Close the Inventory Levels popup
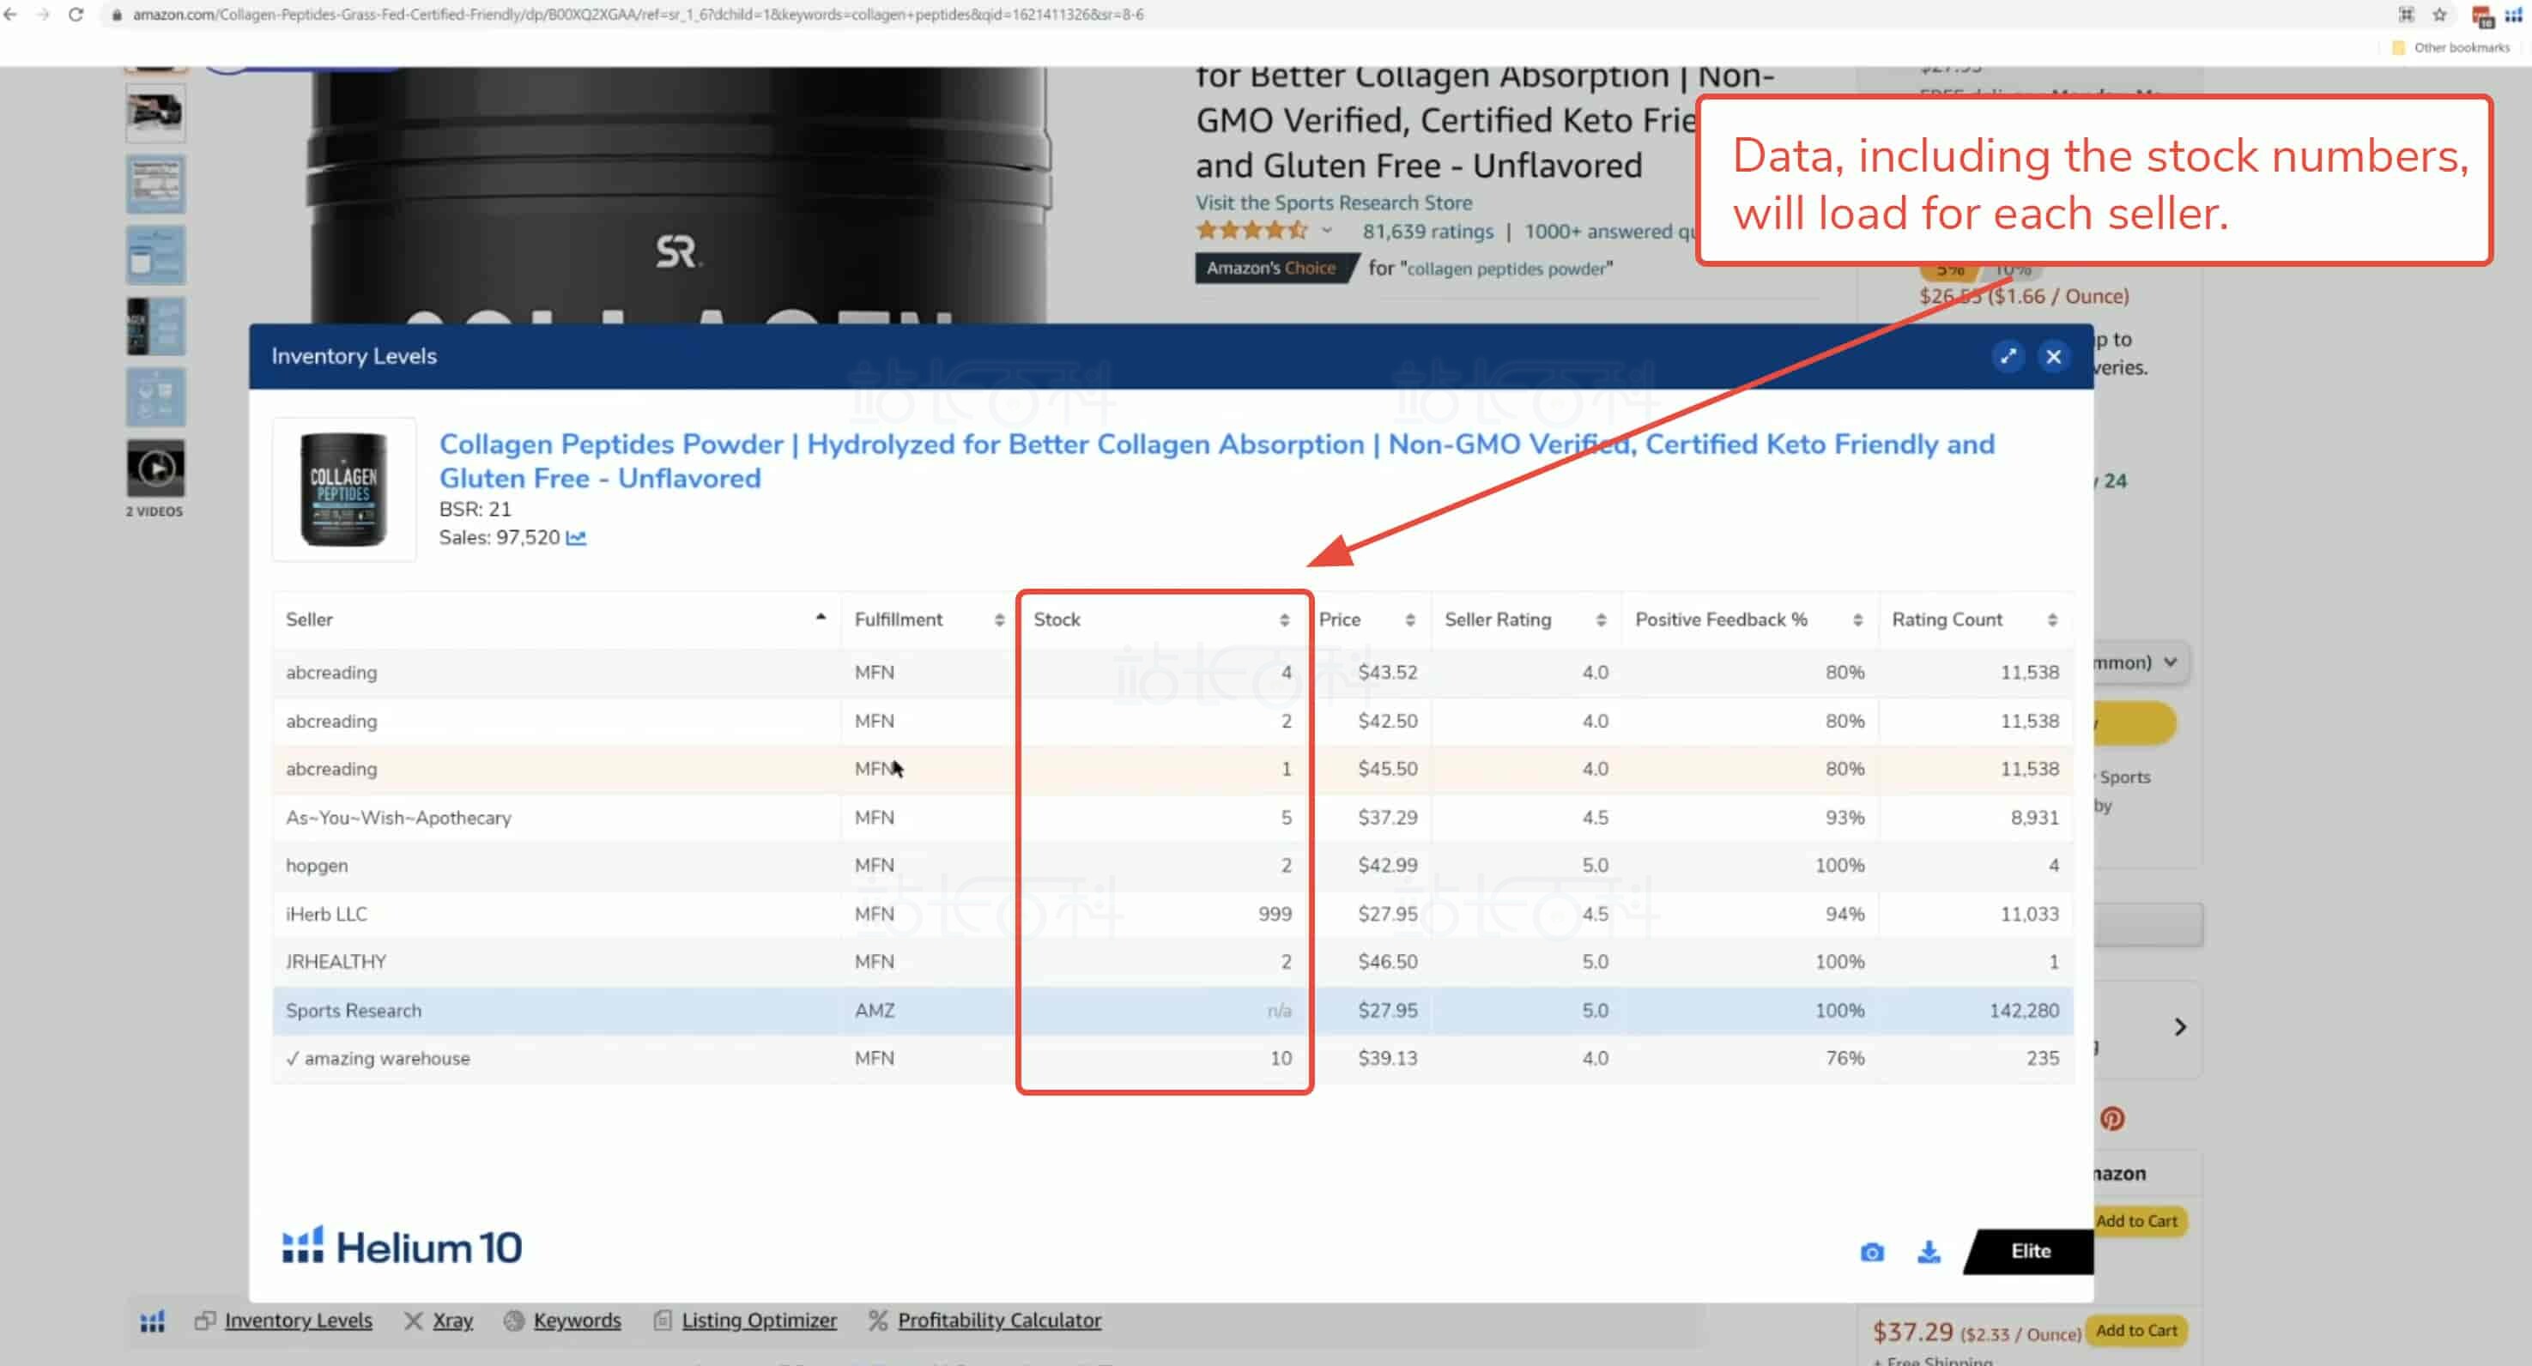This screenshot has width=2532, height=1366. coord(2052,356)
